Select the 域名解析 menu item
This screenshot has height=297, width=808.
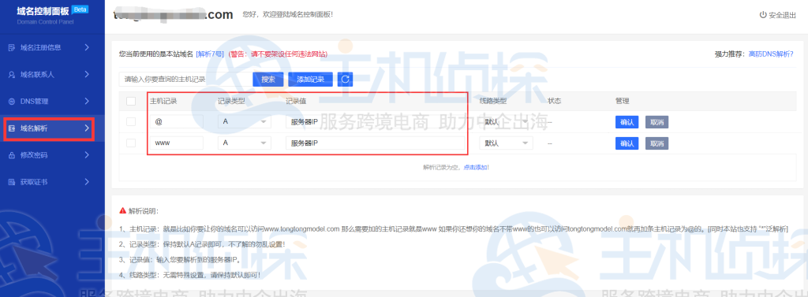point(52,128)
